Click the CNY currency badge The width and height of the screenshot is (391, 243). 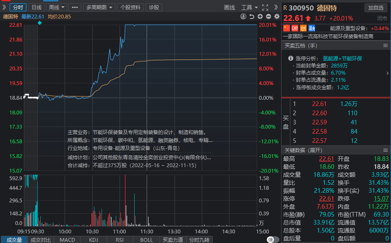pos(295,28)
